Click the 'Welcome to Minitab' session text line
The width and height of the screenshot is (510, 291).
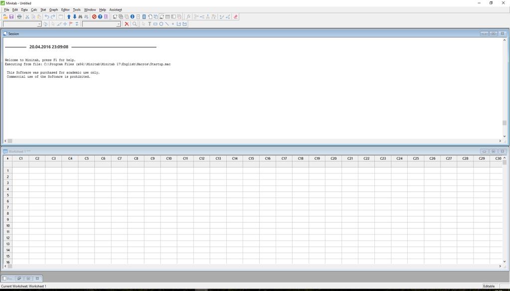[40, 60]
